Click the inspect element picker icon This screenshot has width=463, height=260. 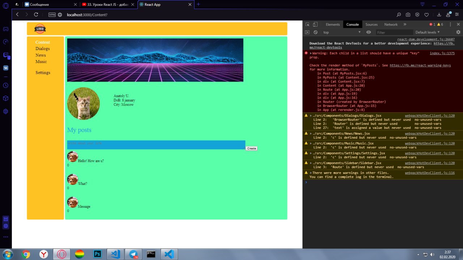coord(307,25)
